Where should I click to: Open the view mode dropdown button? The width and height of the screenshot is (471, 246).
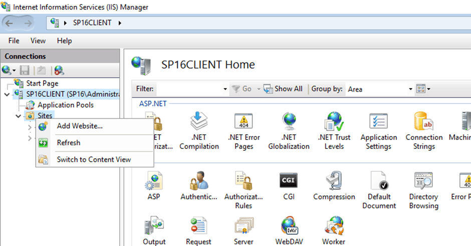(423, 89)
